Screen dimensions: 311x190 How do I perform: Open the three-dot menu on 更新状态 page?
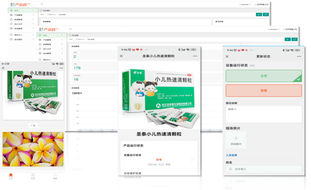(299, 56)
